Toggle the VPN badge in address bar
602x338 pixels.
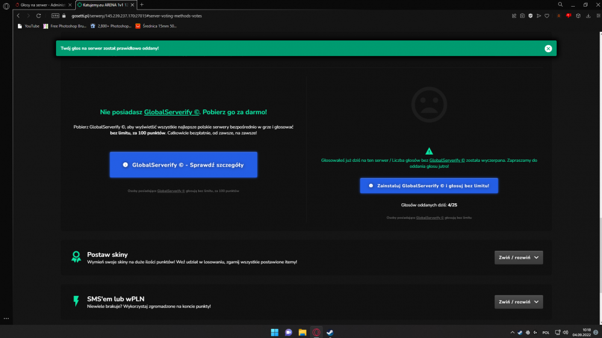[55, 16]
